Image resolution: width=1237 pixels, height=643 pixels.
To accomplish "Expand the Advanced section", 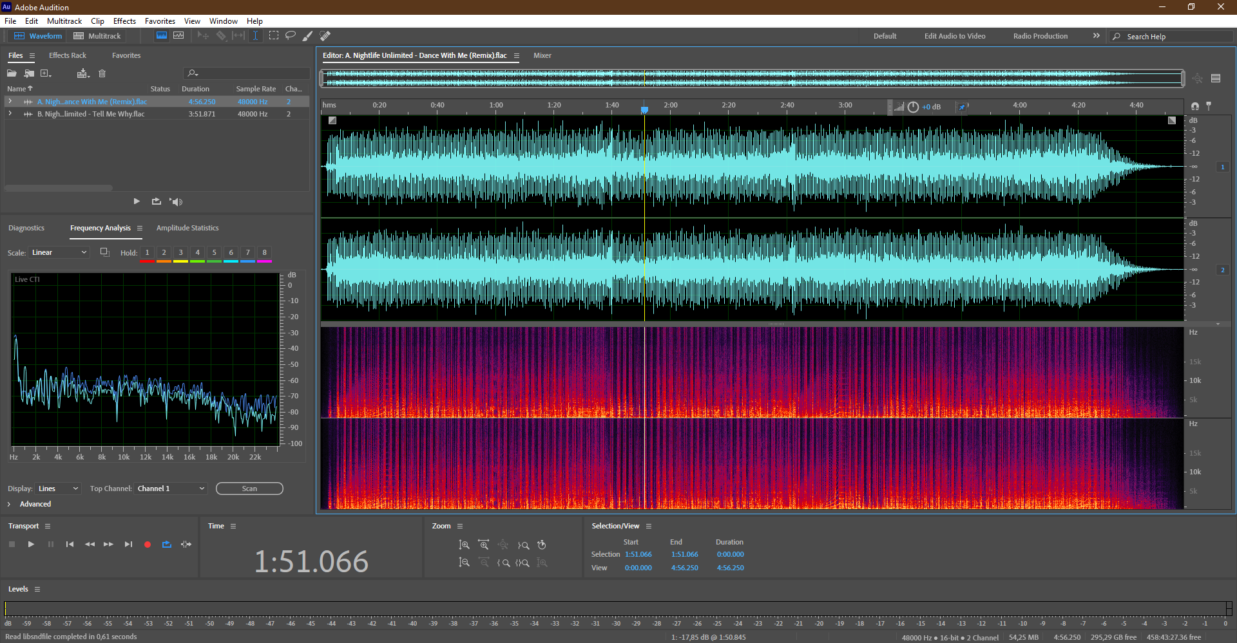I will click(9, 504).
